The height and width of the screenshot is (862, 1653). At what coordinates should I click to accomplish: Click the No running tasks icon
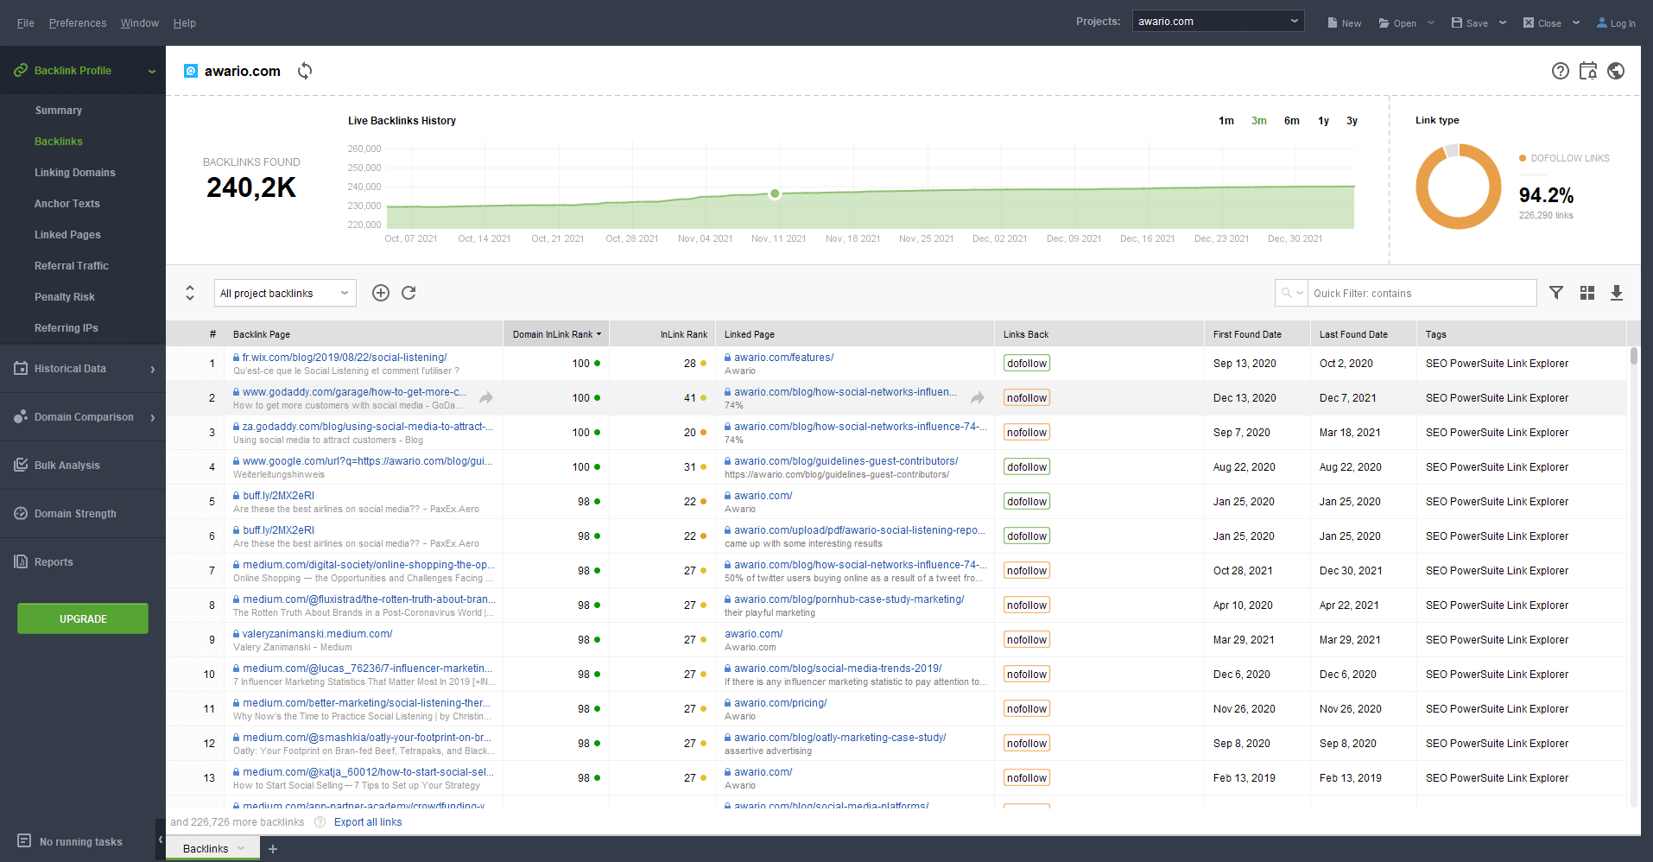point(24,840)
